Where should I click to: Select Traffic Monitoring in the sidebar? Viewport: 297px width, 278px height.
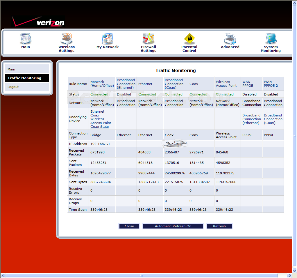coord(27,78)
